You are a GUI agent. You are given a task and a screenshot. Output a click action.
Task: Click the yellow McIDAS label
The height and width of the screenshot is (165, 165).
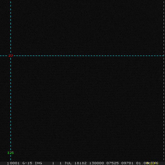[152, 163]
